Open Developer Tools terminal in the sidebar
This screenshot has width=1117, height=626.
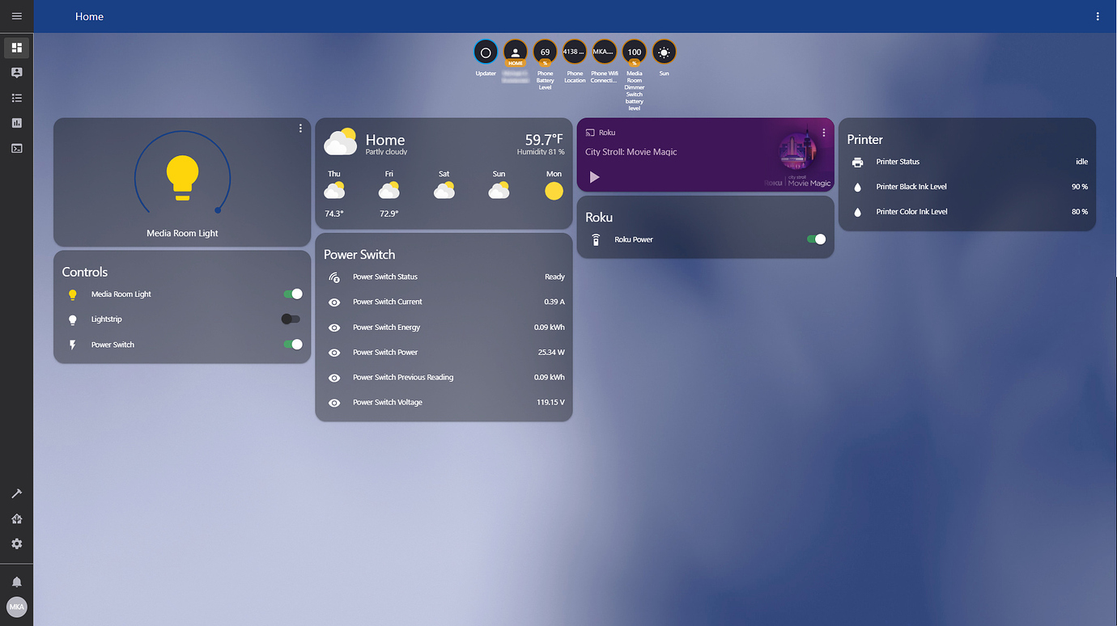[x=16, y=148]
